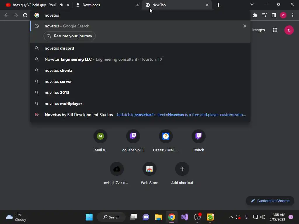This screenshot has height=224, width=299.
Task: Click Customize Chrome button
Action: (x=270, y=201)
